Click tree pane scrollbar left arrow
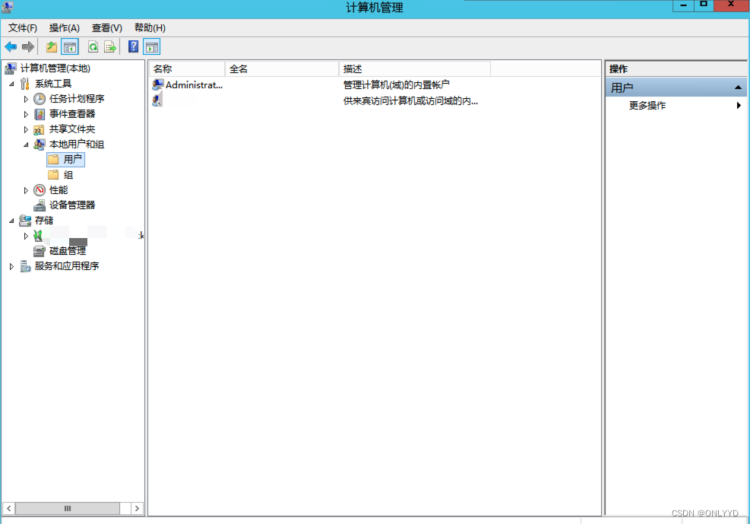This screenshot has height=524, width=750. tap(8, 508)
